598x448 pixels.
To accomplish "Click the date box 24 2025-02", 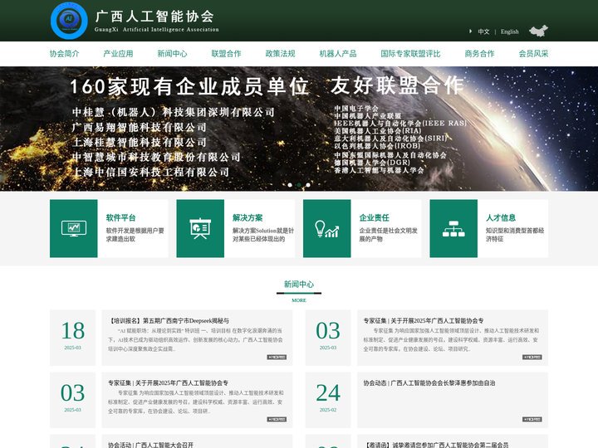I will pos(328,400).
